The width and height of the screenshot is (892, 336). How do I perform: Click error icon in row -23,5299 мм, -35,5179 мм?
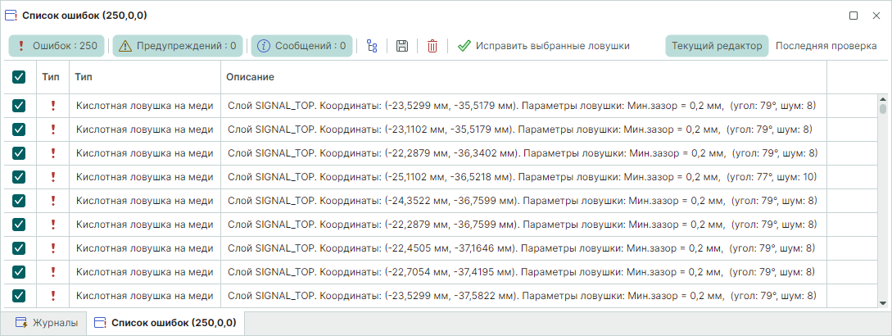pyautogui.click(x=53, y=106)
